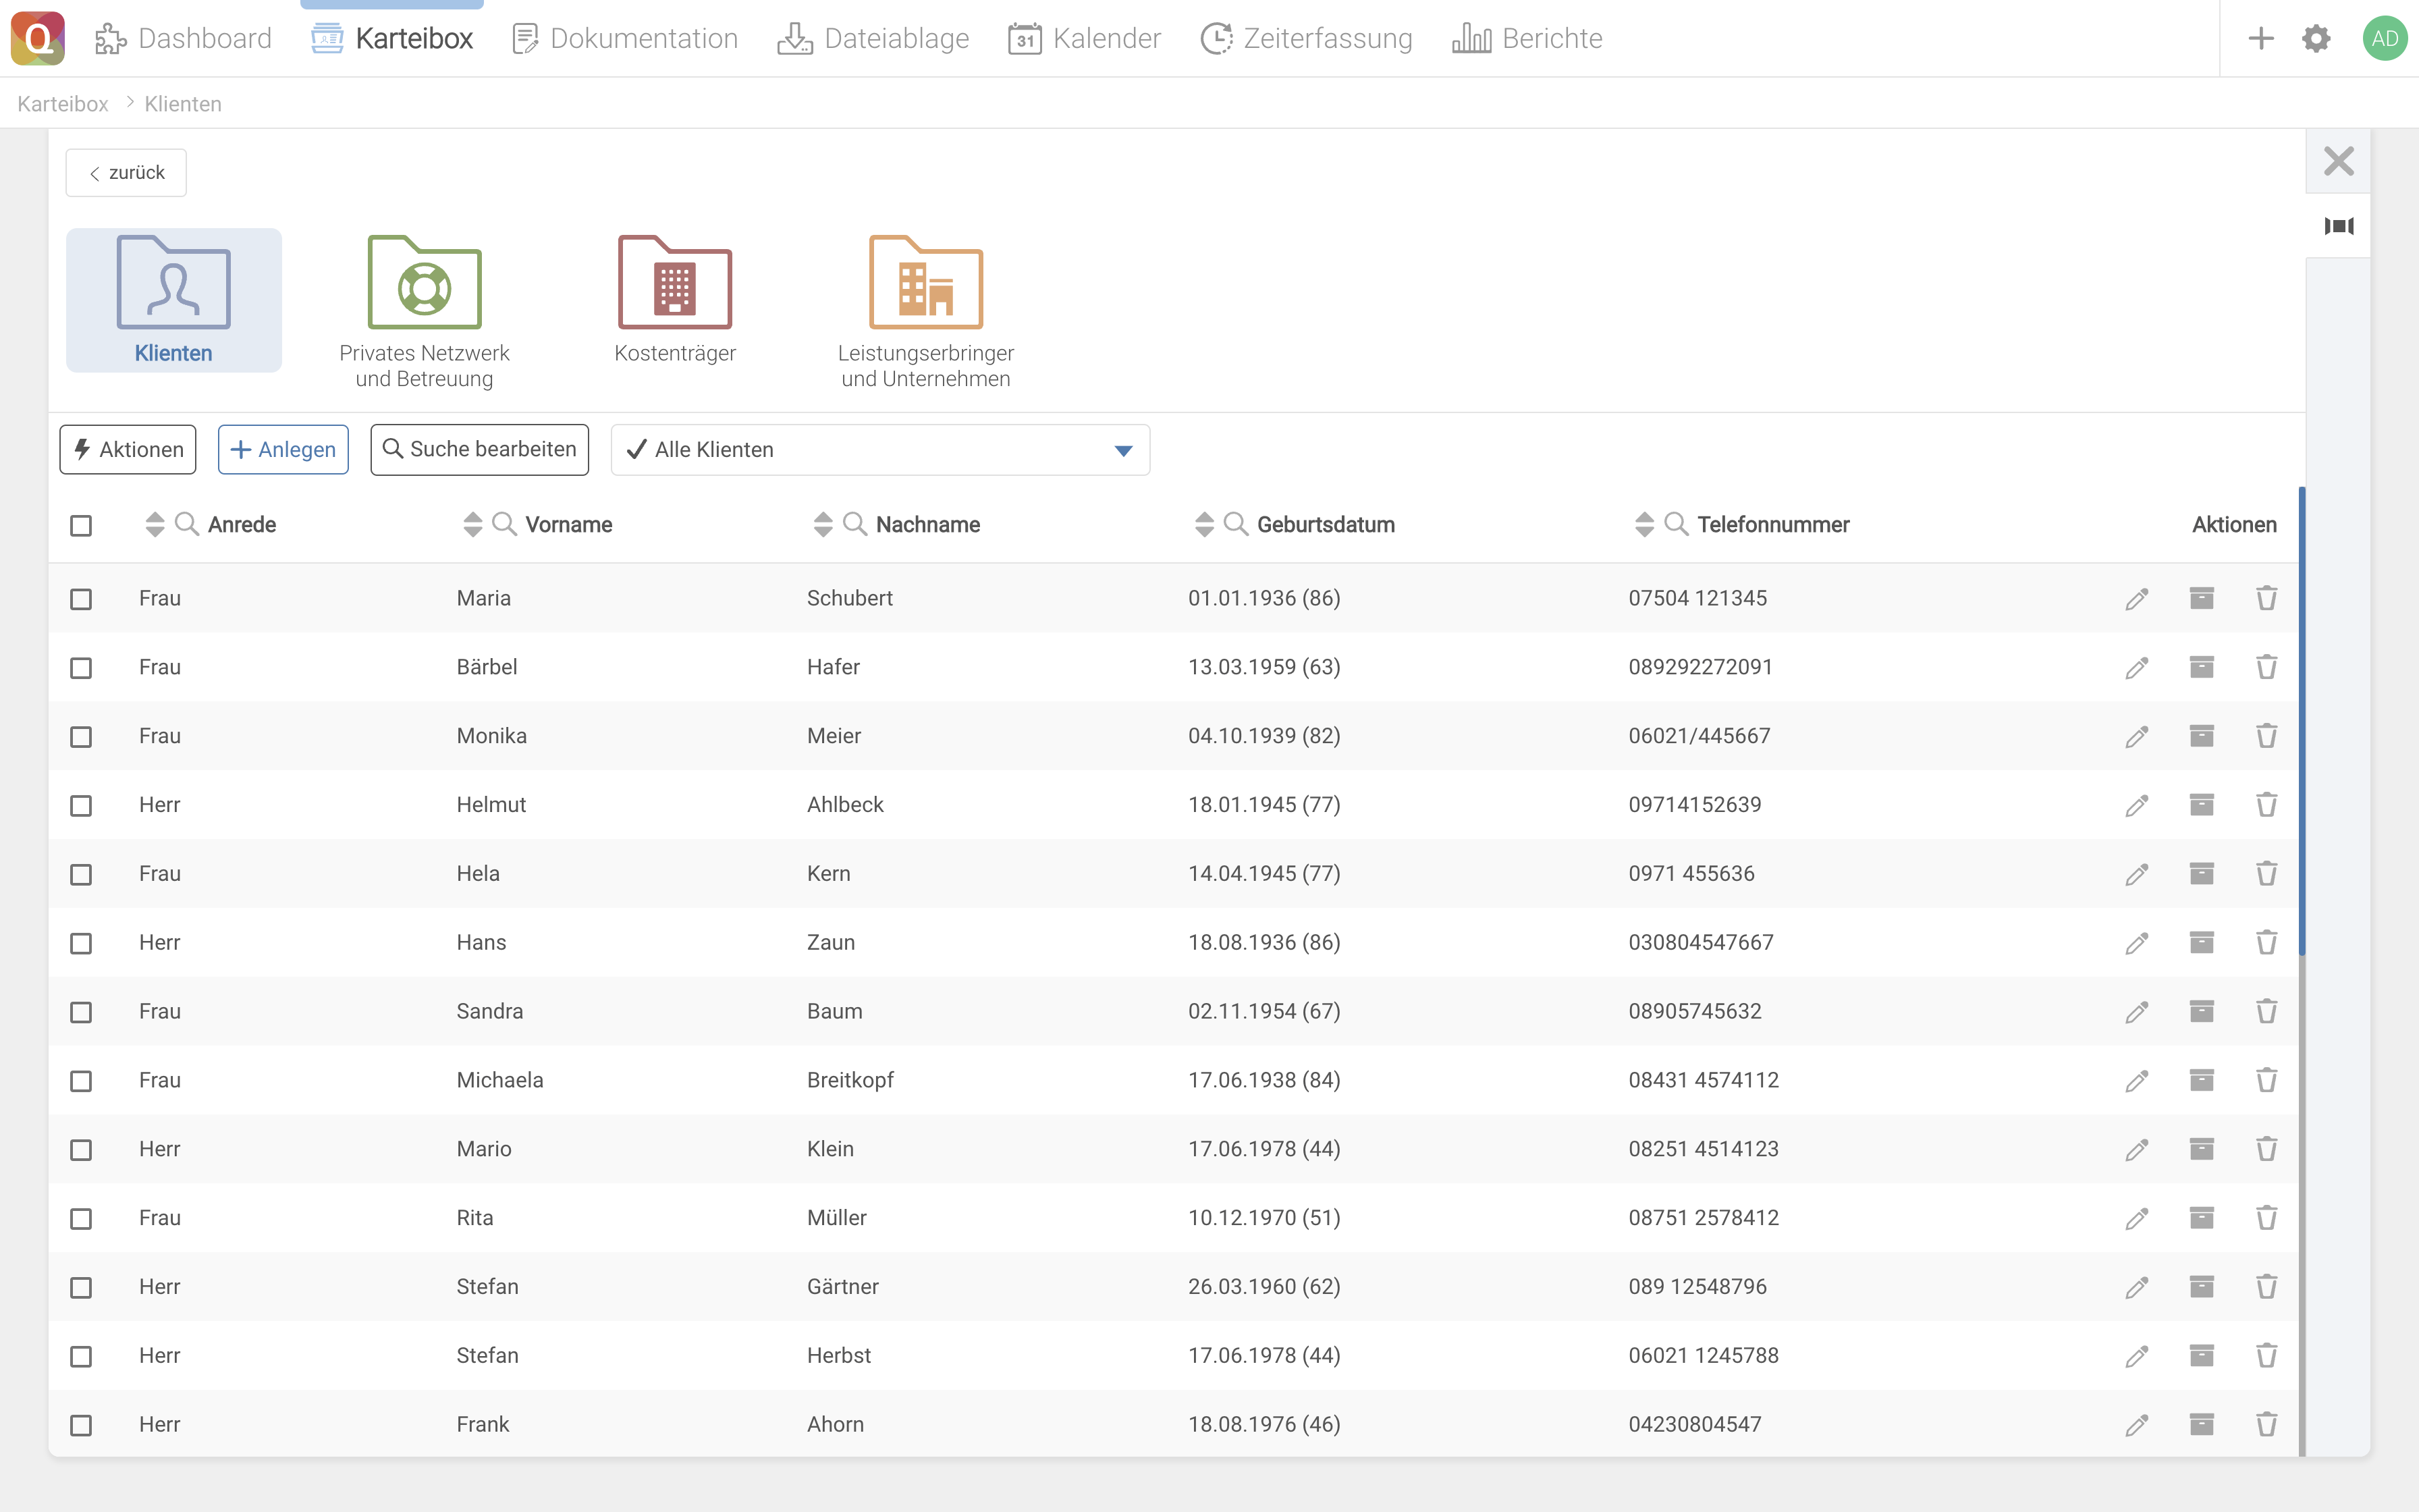
Task: Click the plus icon in top bar
Action: [x=2260, y=38]
